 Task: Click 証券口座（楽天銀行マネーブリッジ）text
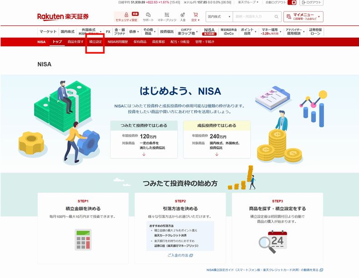tap(176, 246)
